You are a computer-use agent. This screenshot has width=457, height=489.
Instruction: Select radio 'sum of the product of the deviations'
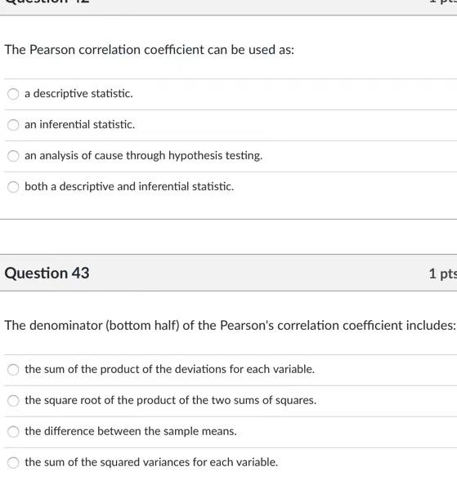click(x=13, y=370)
